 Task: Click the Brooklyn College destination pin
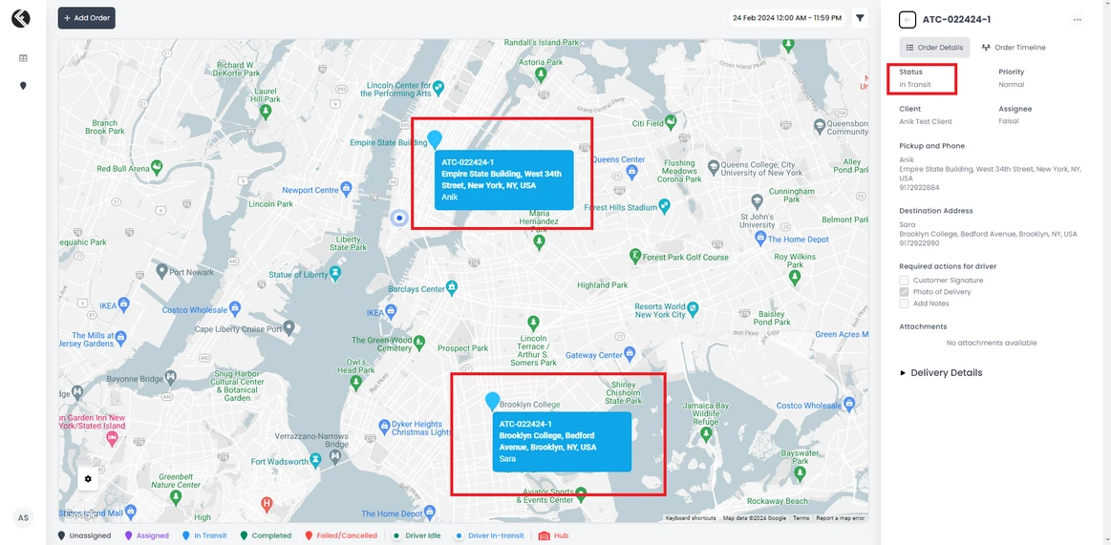coord(492,401)
